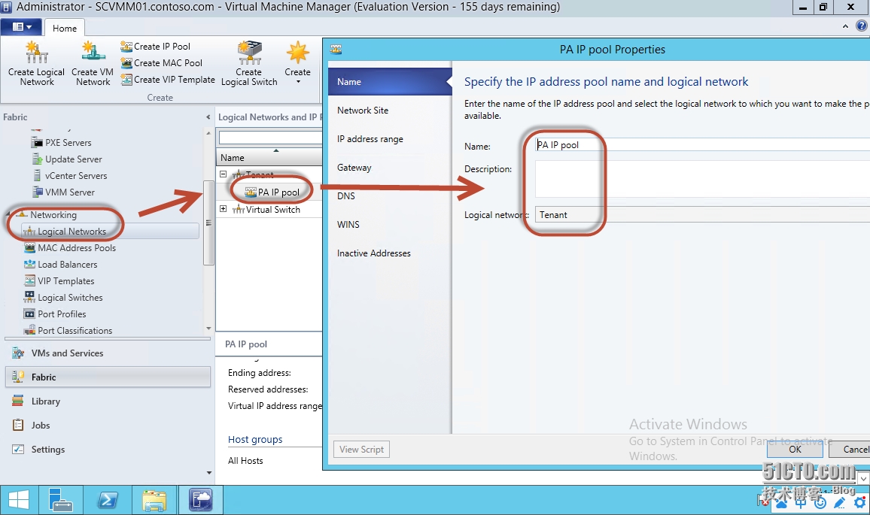Viewport: 870px width, 515px height.
Task: Click the Create VIP Template icon
Action: click(x=126, y=80)
